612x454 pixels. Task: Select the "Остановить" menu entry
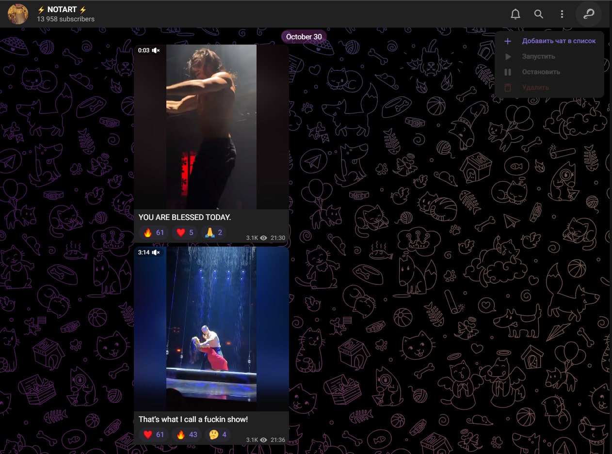549,72
